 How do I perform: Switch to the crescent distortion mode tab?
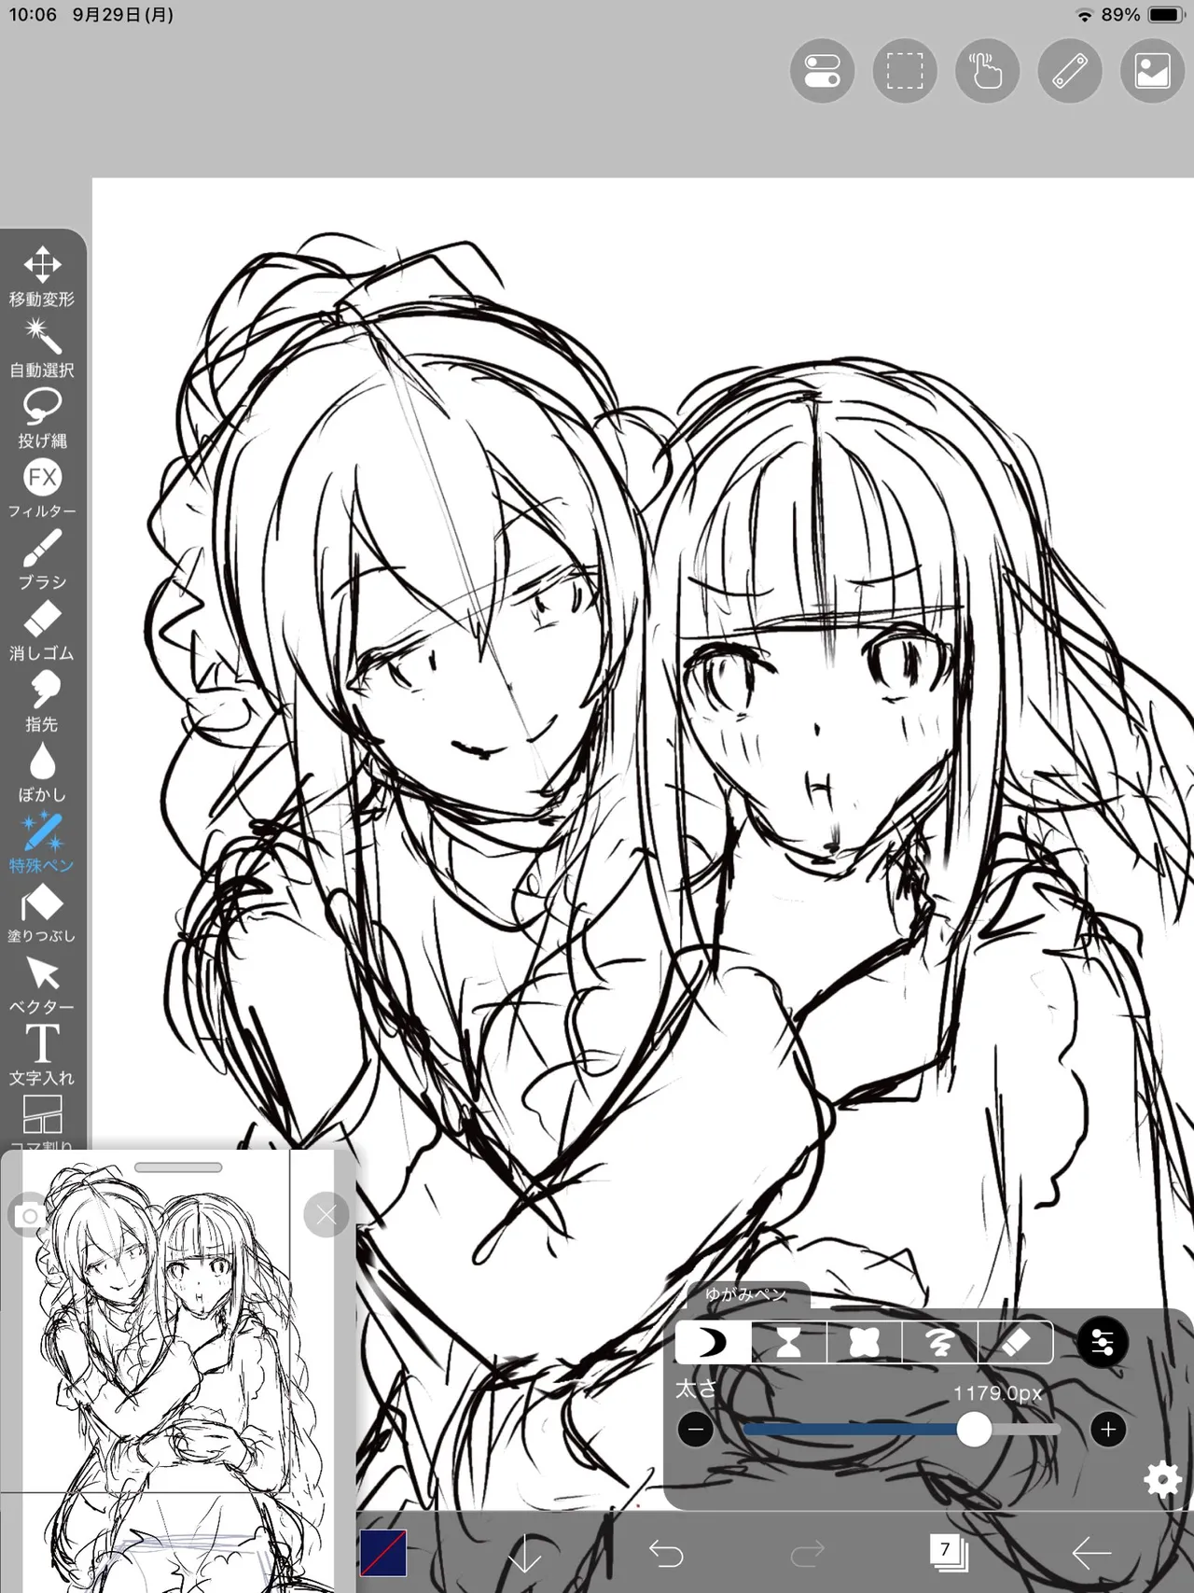(714, 1342)
